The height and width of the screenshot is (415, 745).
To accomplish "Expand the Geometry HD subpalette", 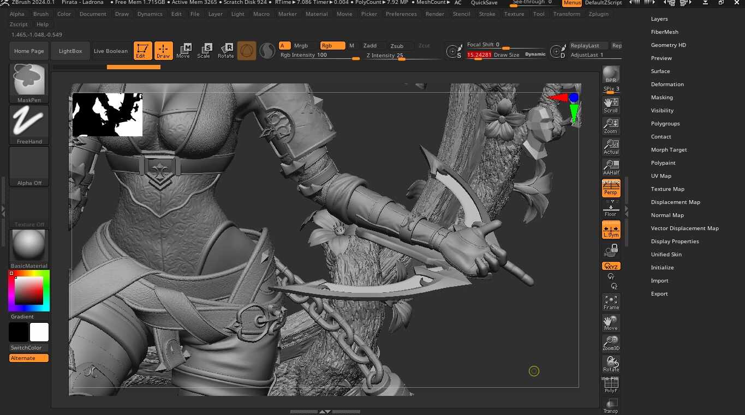I will pos(668,45).
